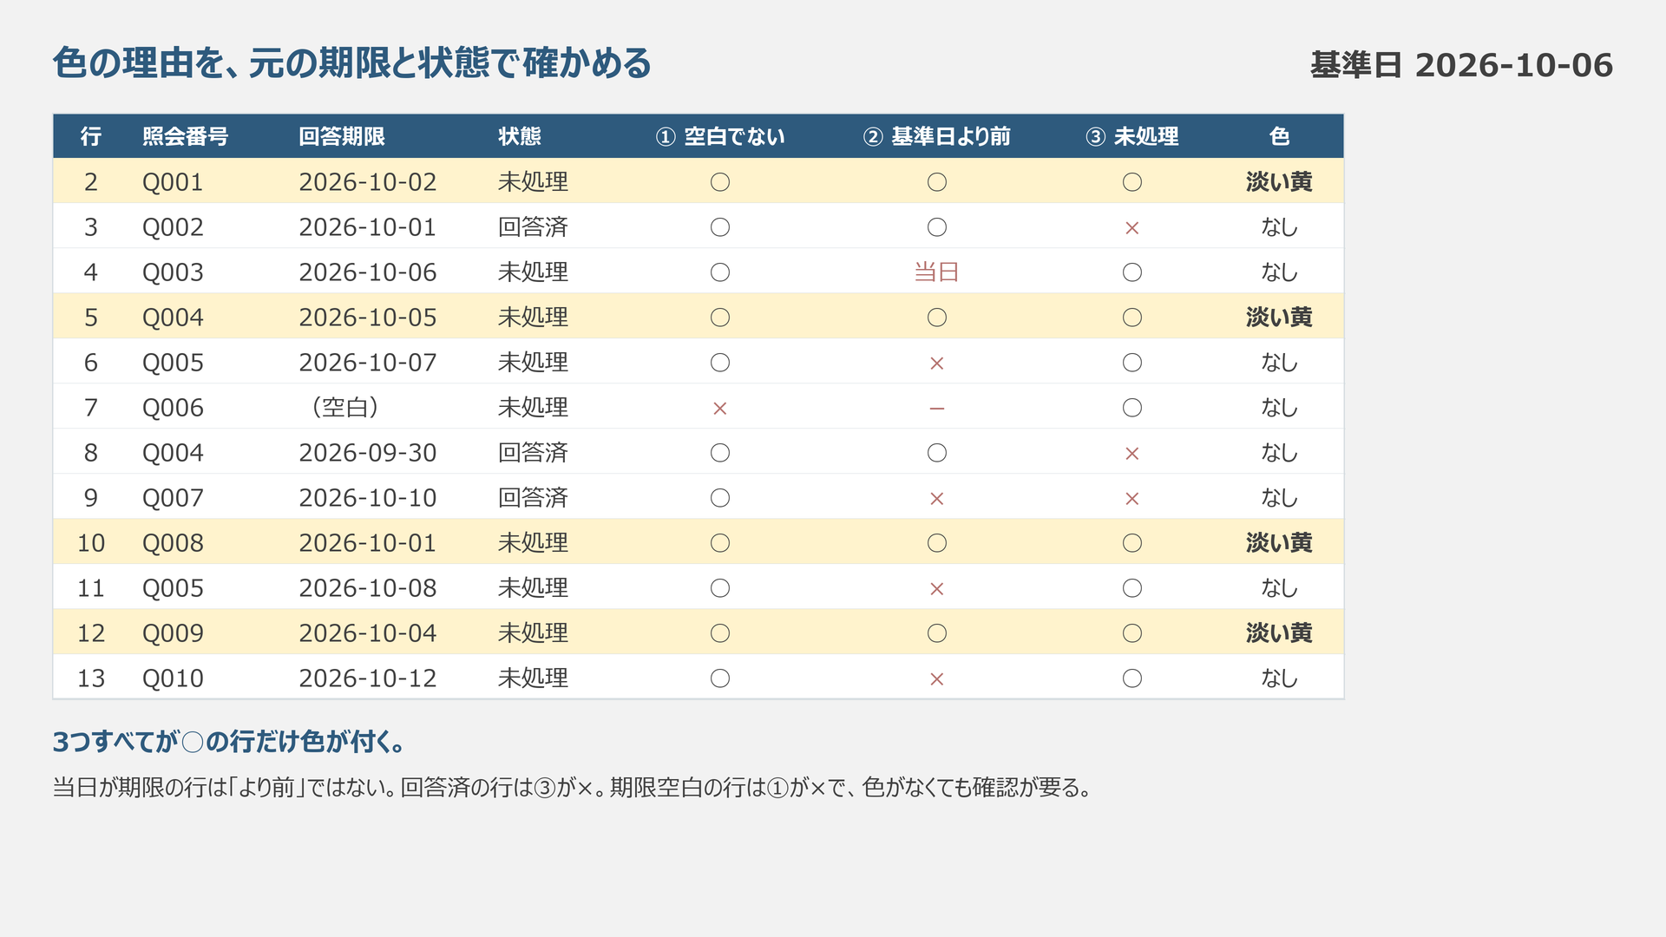The height and width of the screenshot is (937, 1666).
Task: Click the ② 基準日より前 column header
Action: point(936,136)
